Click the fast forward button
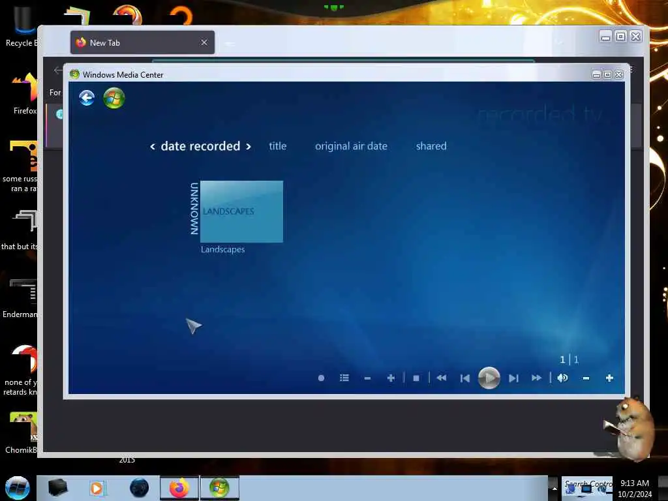Viewport: 668px width, 501px height. (536, 378)
